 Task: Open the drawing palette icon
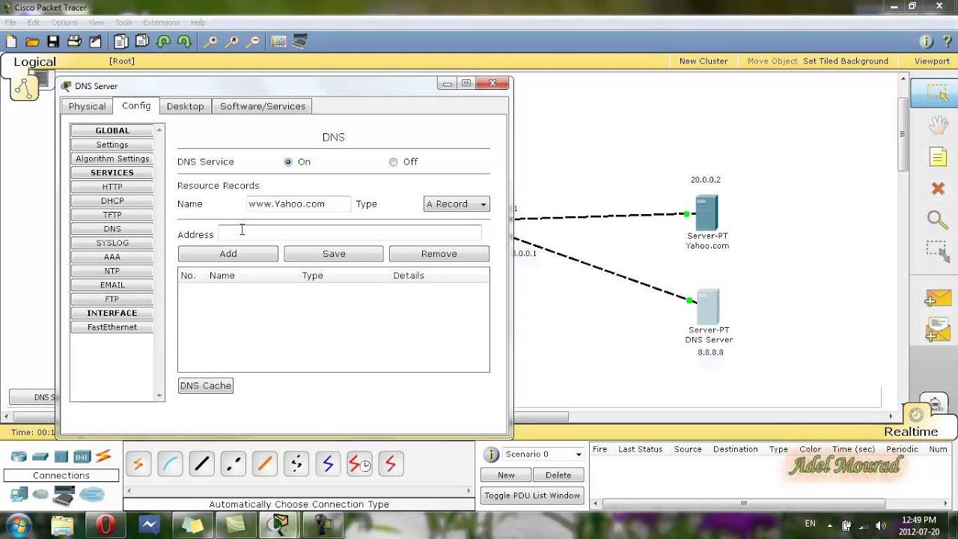(278, 42)
